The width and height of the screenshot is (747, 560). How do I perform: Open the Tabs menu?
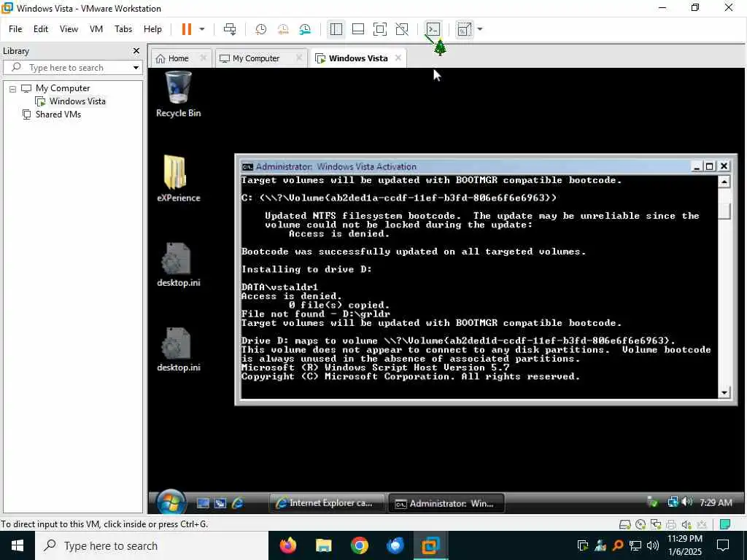pyautogui.click(x=123, y=29)
